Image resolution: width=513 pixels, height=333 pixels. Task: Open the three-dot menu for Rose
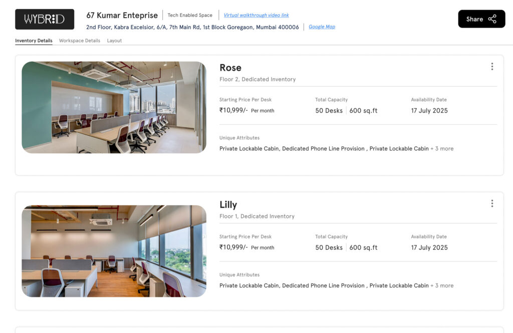(x=492, y=67)
